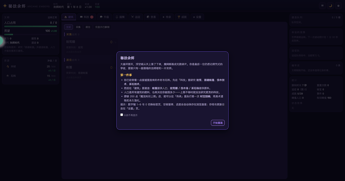Click the 采集 section heading in building list
This screenshot has height=181, width=345.
point(69,34)
